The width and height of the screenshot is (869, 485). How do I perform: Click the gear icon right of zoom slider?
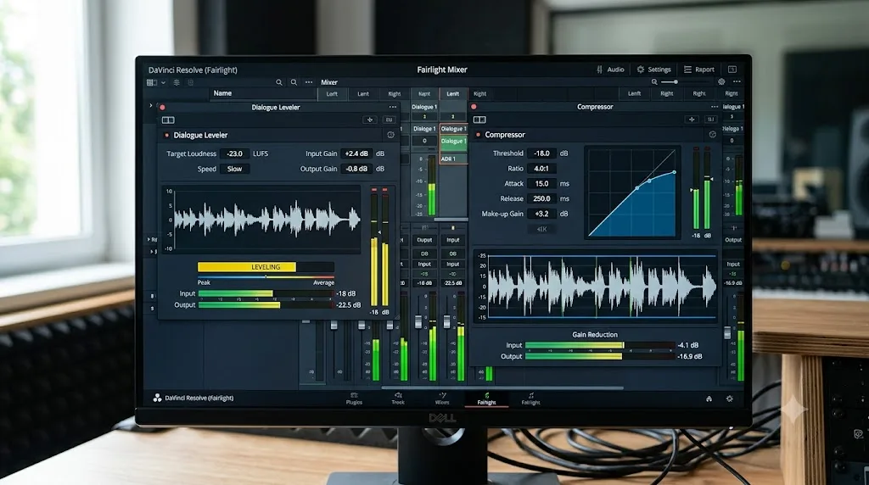[x=721, y=82]
